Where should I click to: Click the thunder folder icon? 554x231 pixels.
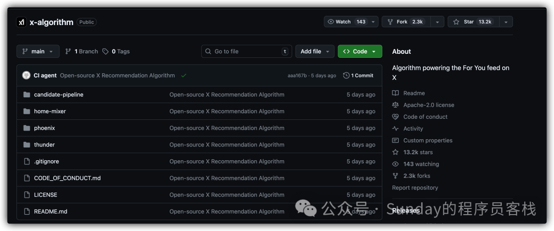click(27, 144)
